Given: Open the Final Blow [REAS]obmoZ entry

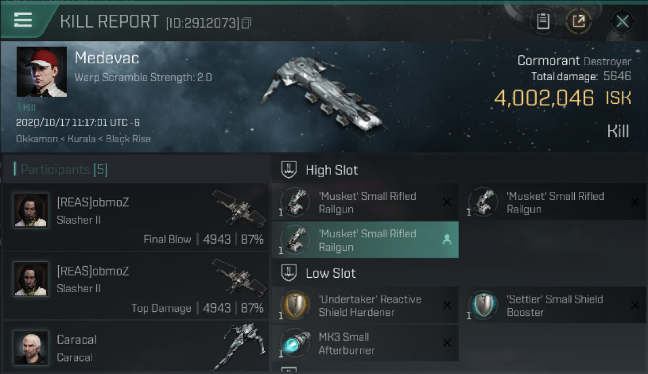Looking at the screenshot, I should [136, 217].
